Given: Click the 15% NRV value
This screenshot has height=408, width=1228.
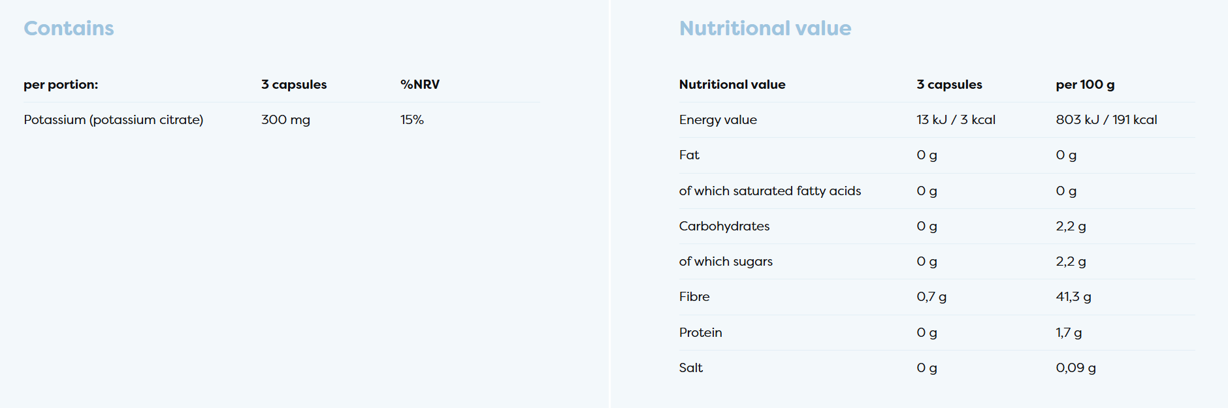Looking at the screenshot, I should pyautogui.click(x=412, y=119).
